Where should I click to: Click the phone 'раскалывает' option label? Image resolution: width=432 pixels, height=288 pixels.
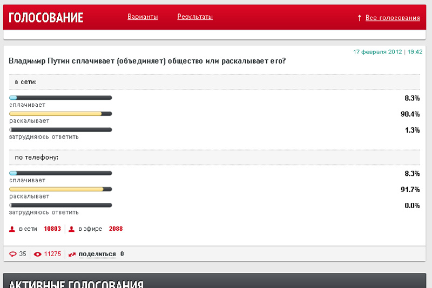(29, 196)
